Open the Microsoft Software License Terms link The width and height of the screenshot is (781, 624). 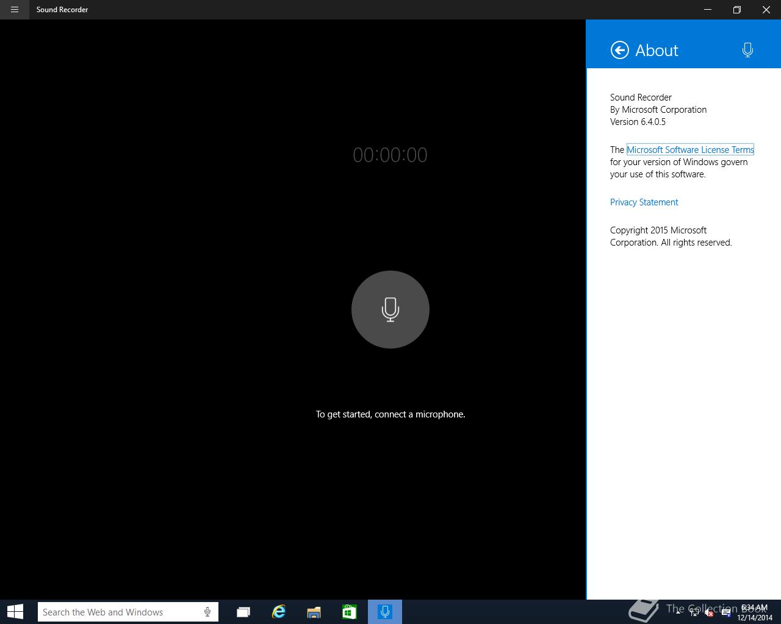tap(690, 150)
